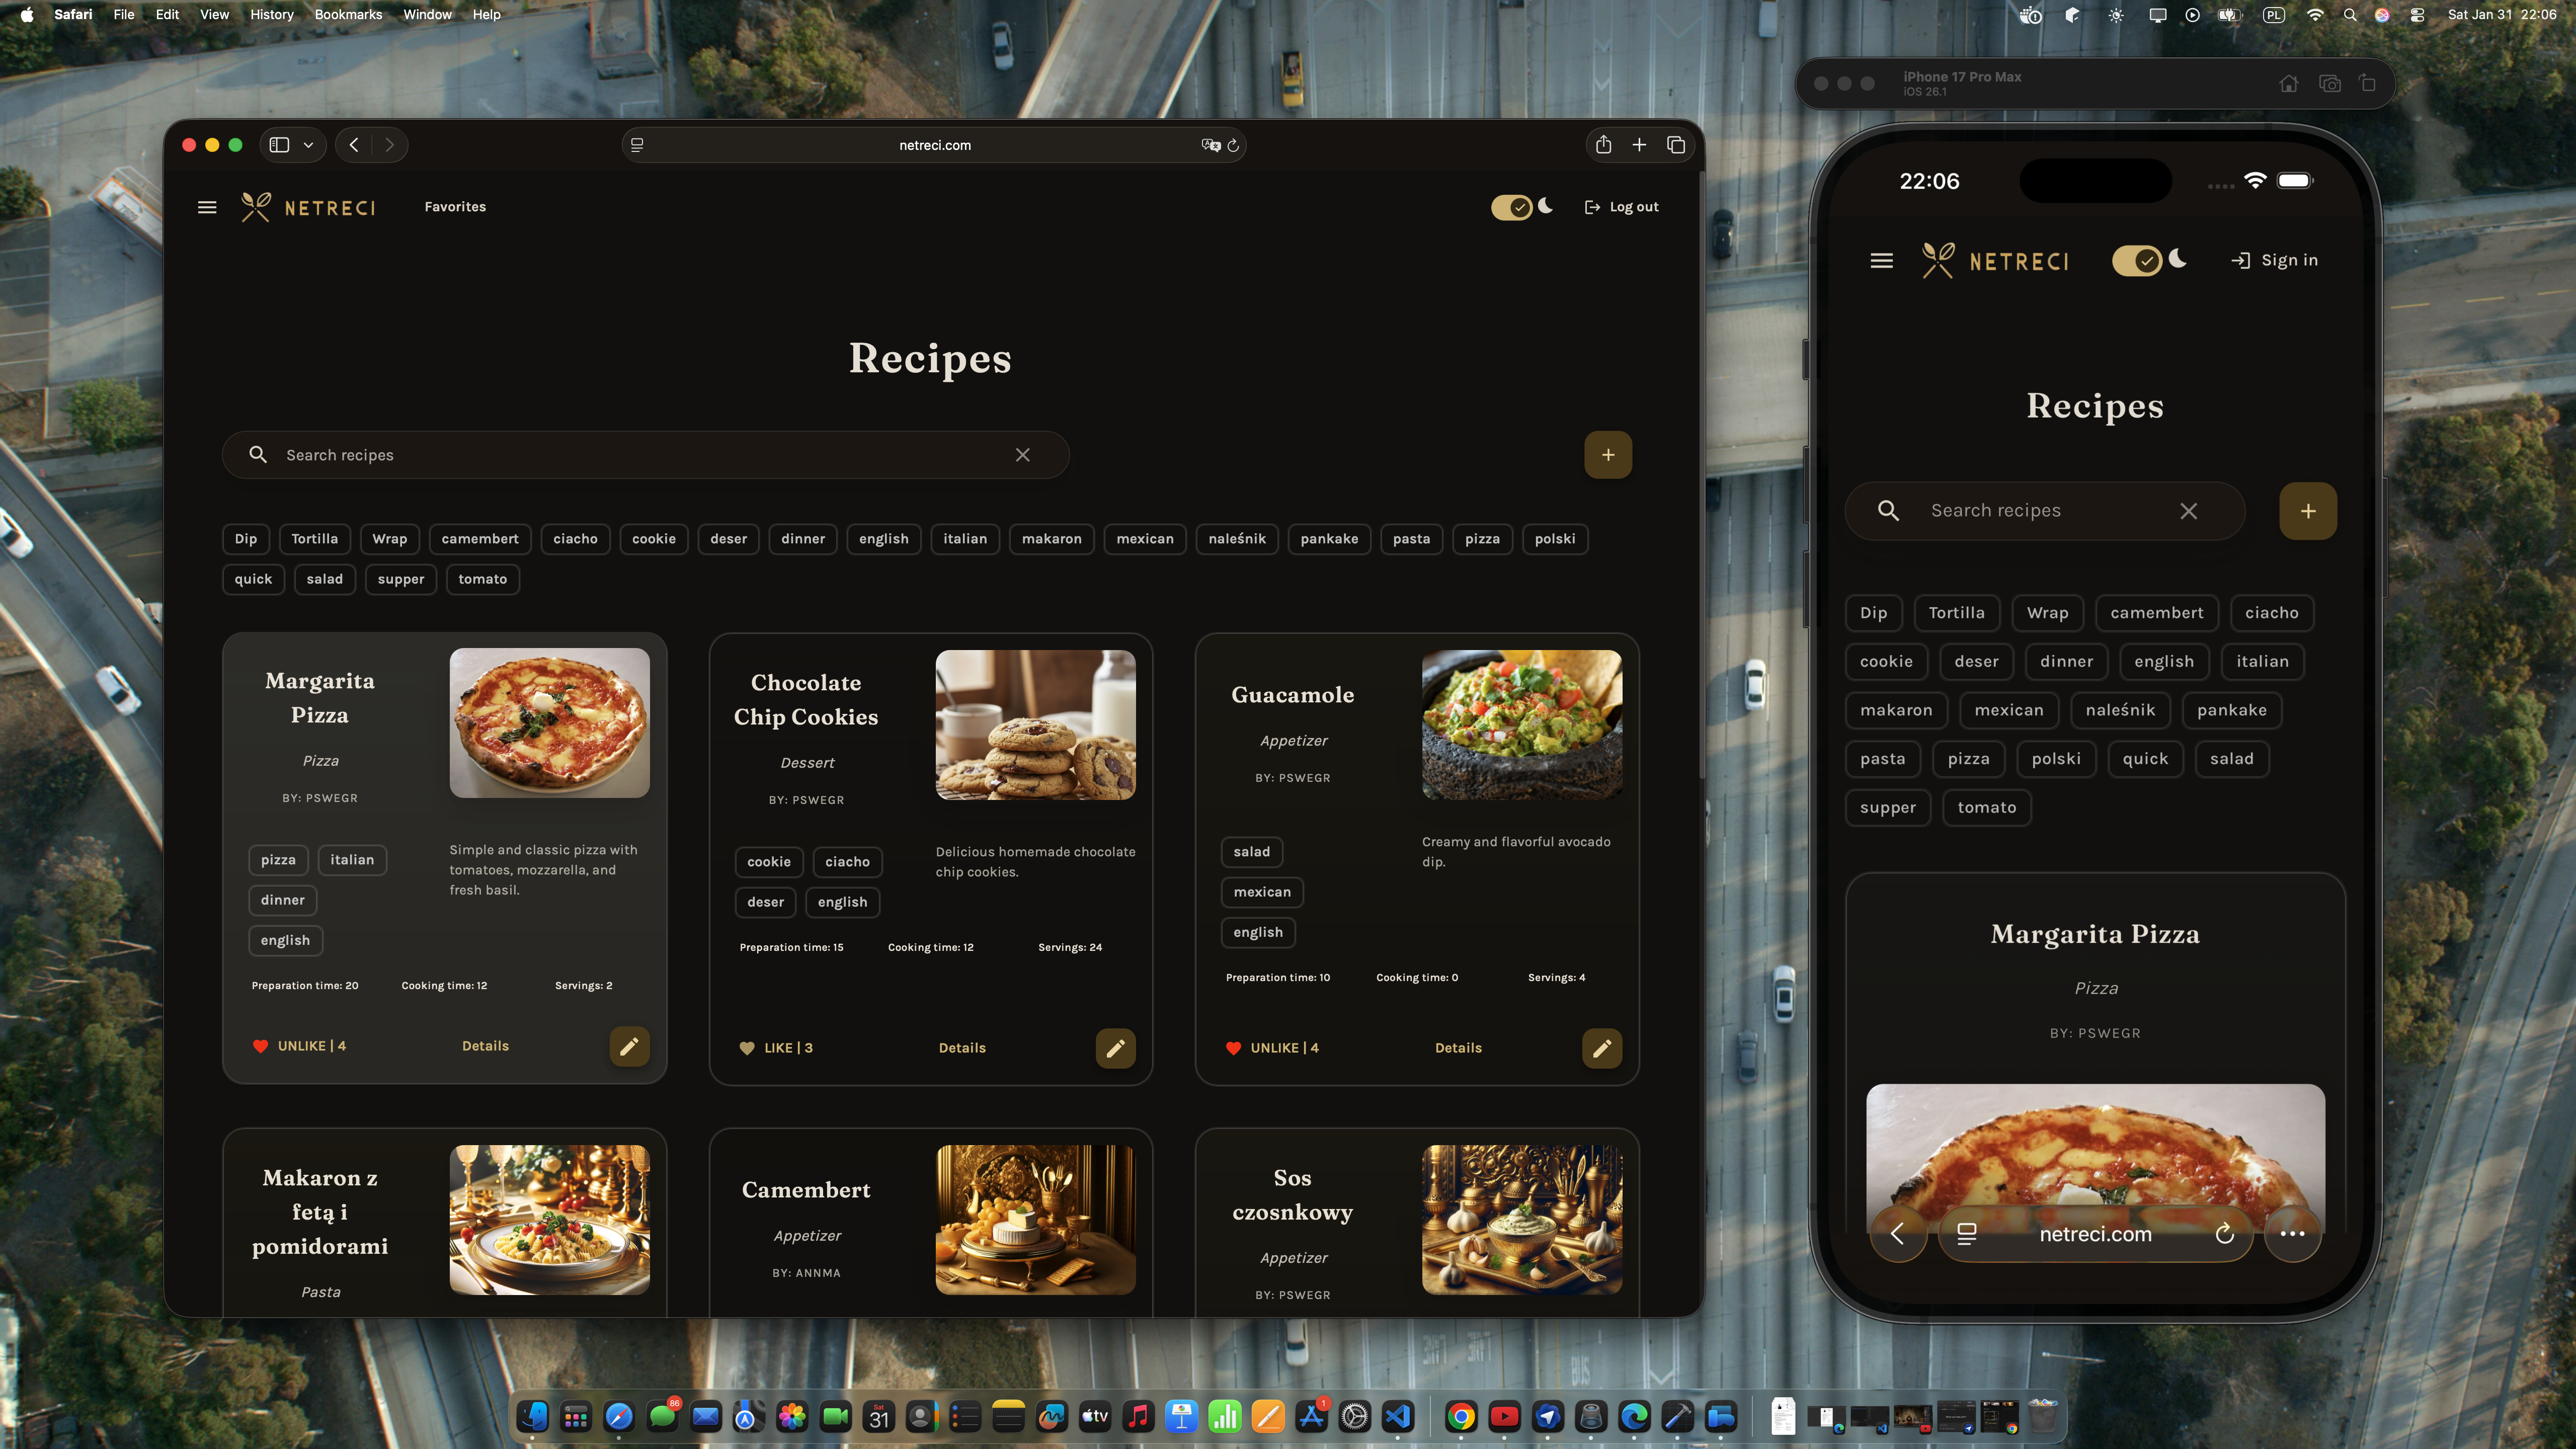
Task: Edit the Margarita Pizza recipe with the pencil icon
Action: click(630, 1046)
